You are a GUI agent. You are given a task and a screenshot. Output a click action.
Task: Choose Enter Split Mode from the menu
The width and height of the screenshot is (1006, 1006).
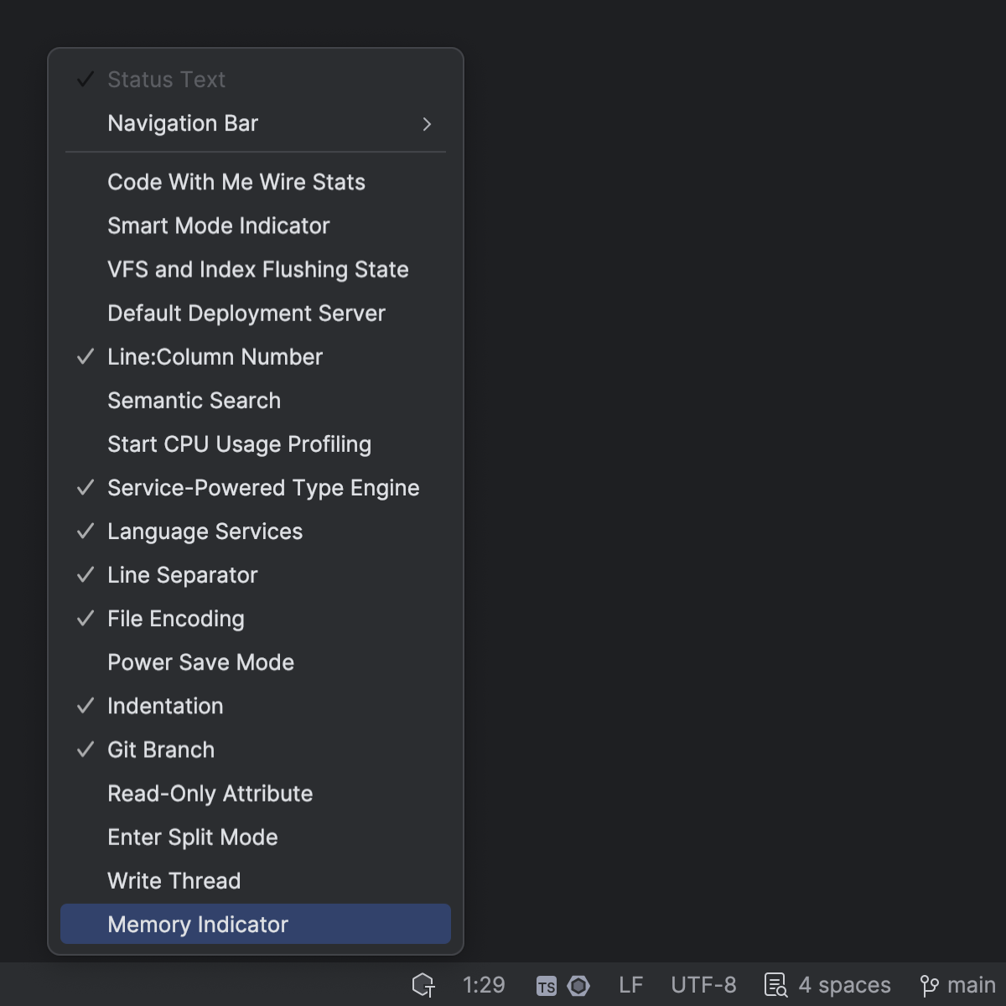tap(192, 837)
